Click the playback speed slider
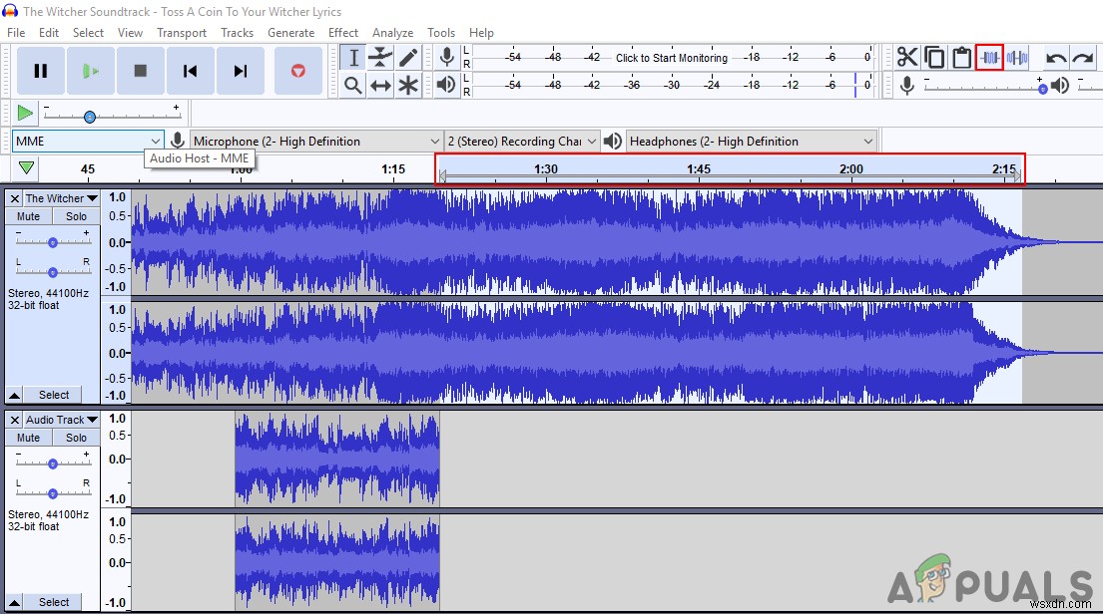The image size is (1103, 614). [x=90, y=117]
